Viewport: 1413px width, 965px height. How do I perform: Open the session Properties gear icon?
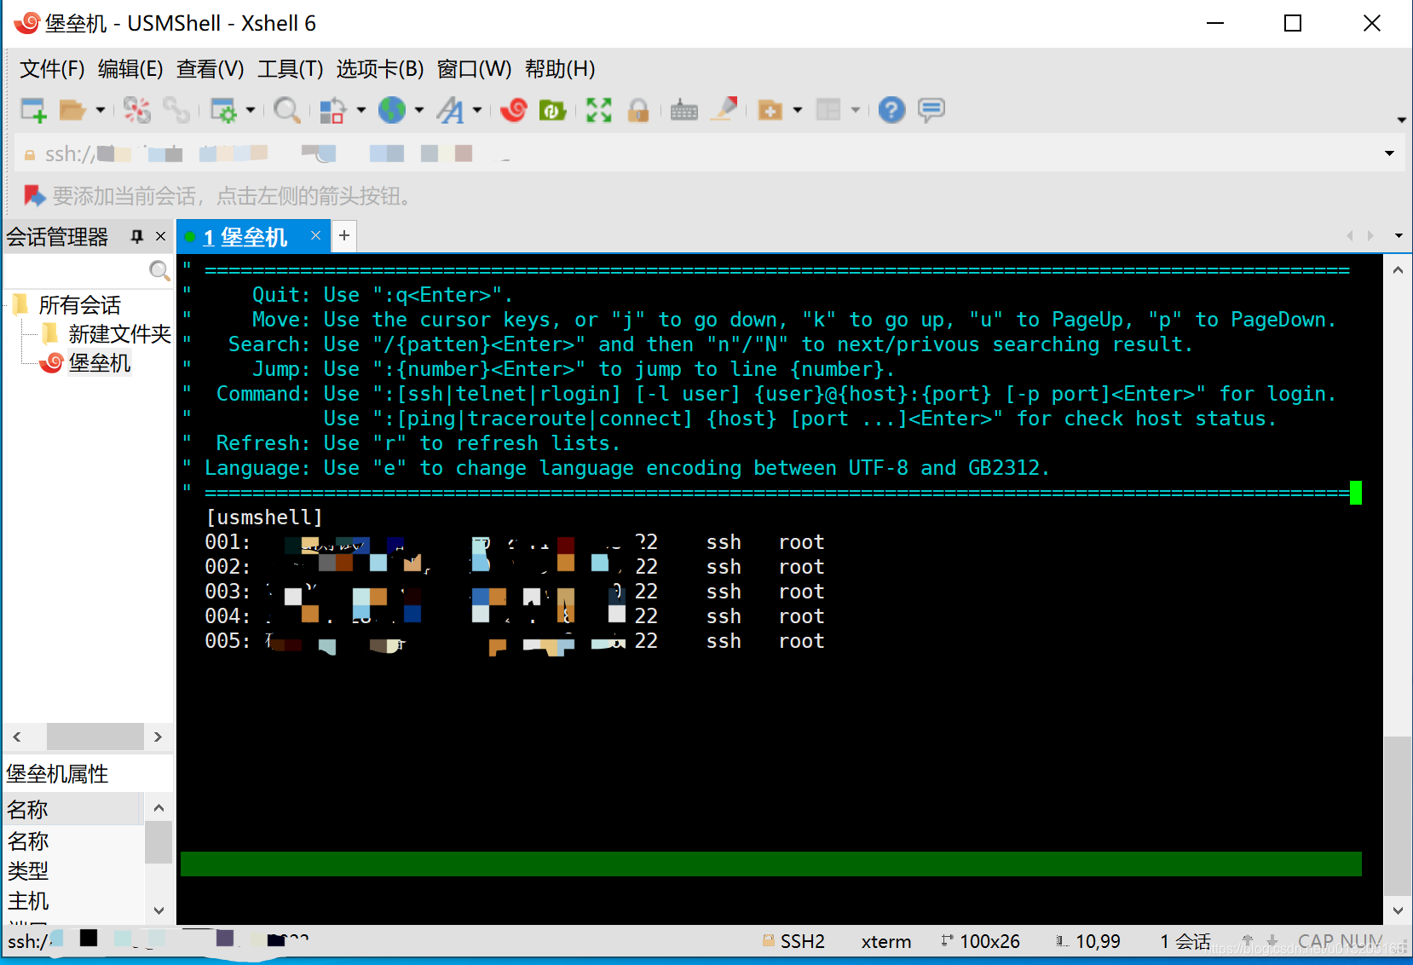[x=223, y=110]
